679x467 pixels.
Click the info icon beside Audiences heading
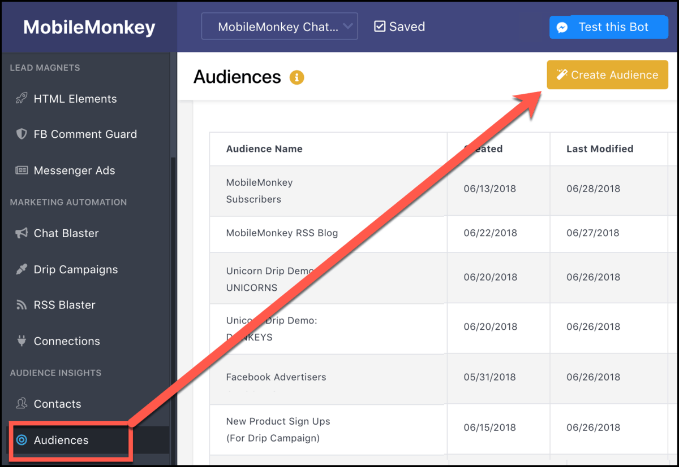[297, 77]
